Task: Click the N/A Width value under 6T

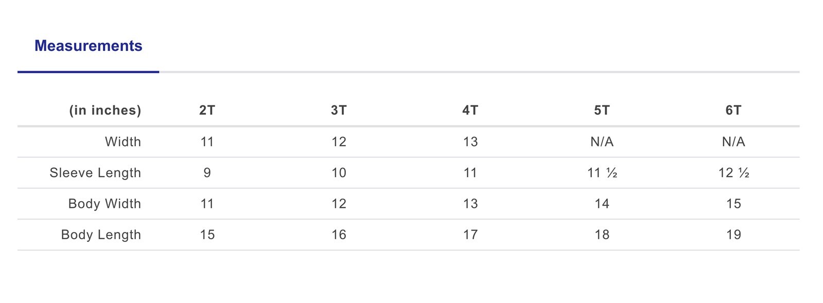Action: click(733, 142)
